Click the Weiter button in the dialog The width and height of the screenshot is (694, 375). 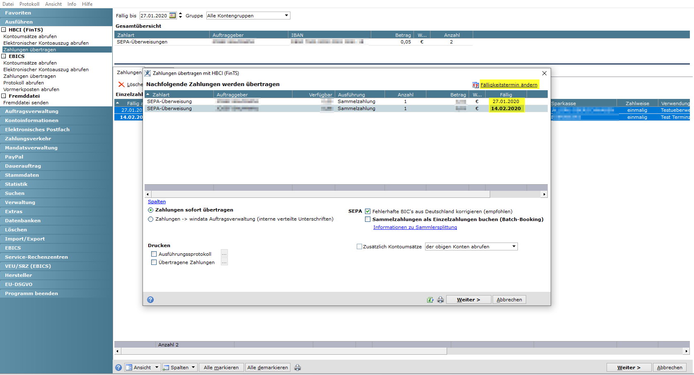[x=469, y=300]
